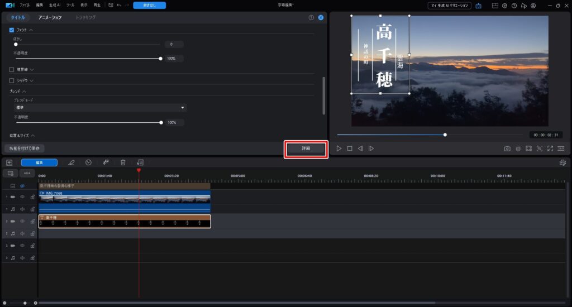The image size is (572, 307).
Task: Open fullscreen preview using the expand icon
Action: pos(550,148)
